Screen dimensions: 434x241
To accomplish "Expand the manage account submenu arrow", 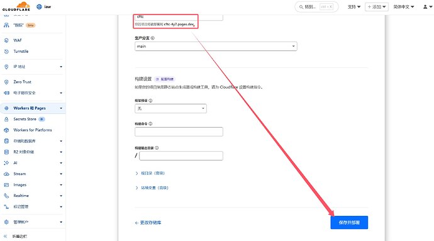I will click(x=61, y=222).
